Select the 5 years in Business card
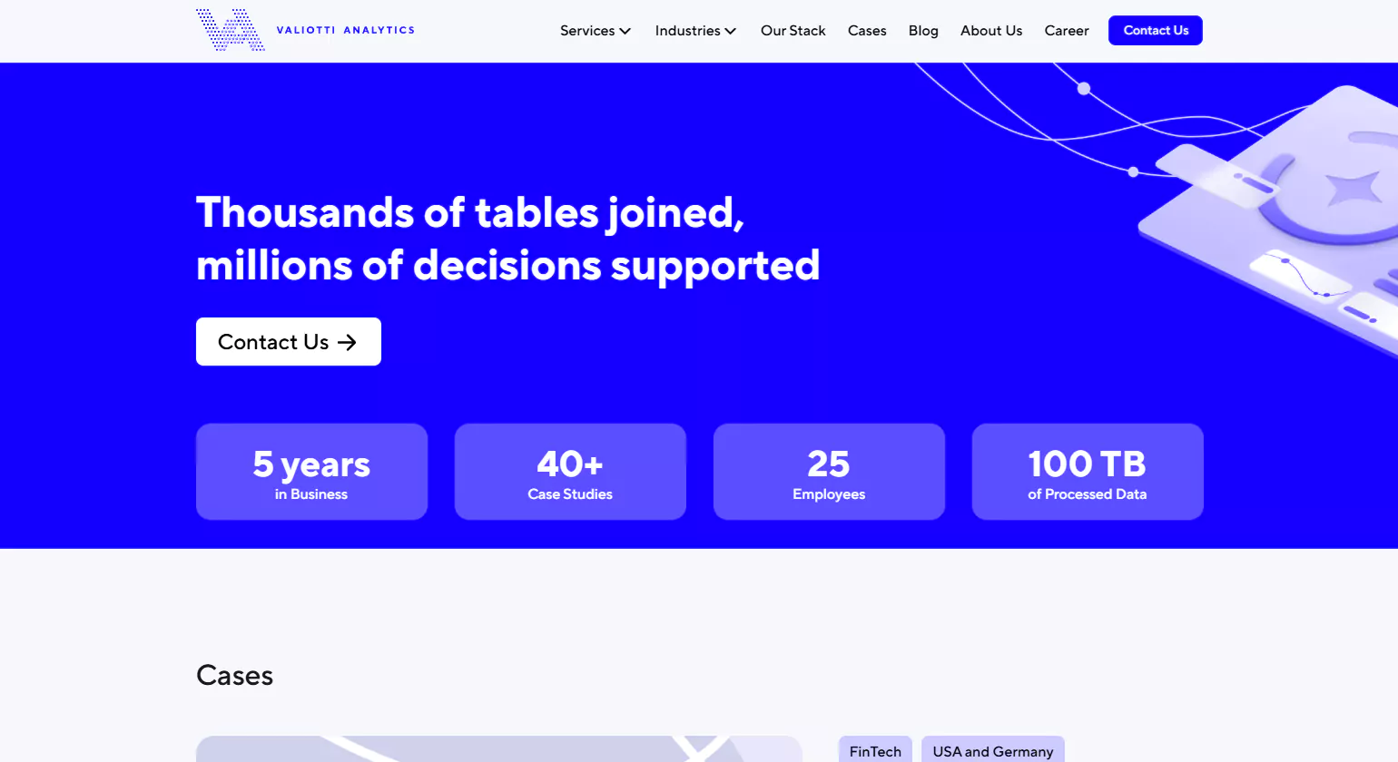Viewport: 1398px width, 762px height. (311, 472)
